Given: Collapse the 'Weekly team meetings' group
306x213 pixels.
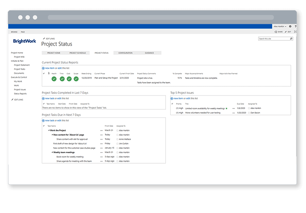Looking at the screenshot, I should 52,152.
